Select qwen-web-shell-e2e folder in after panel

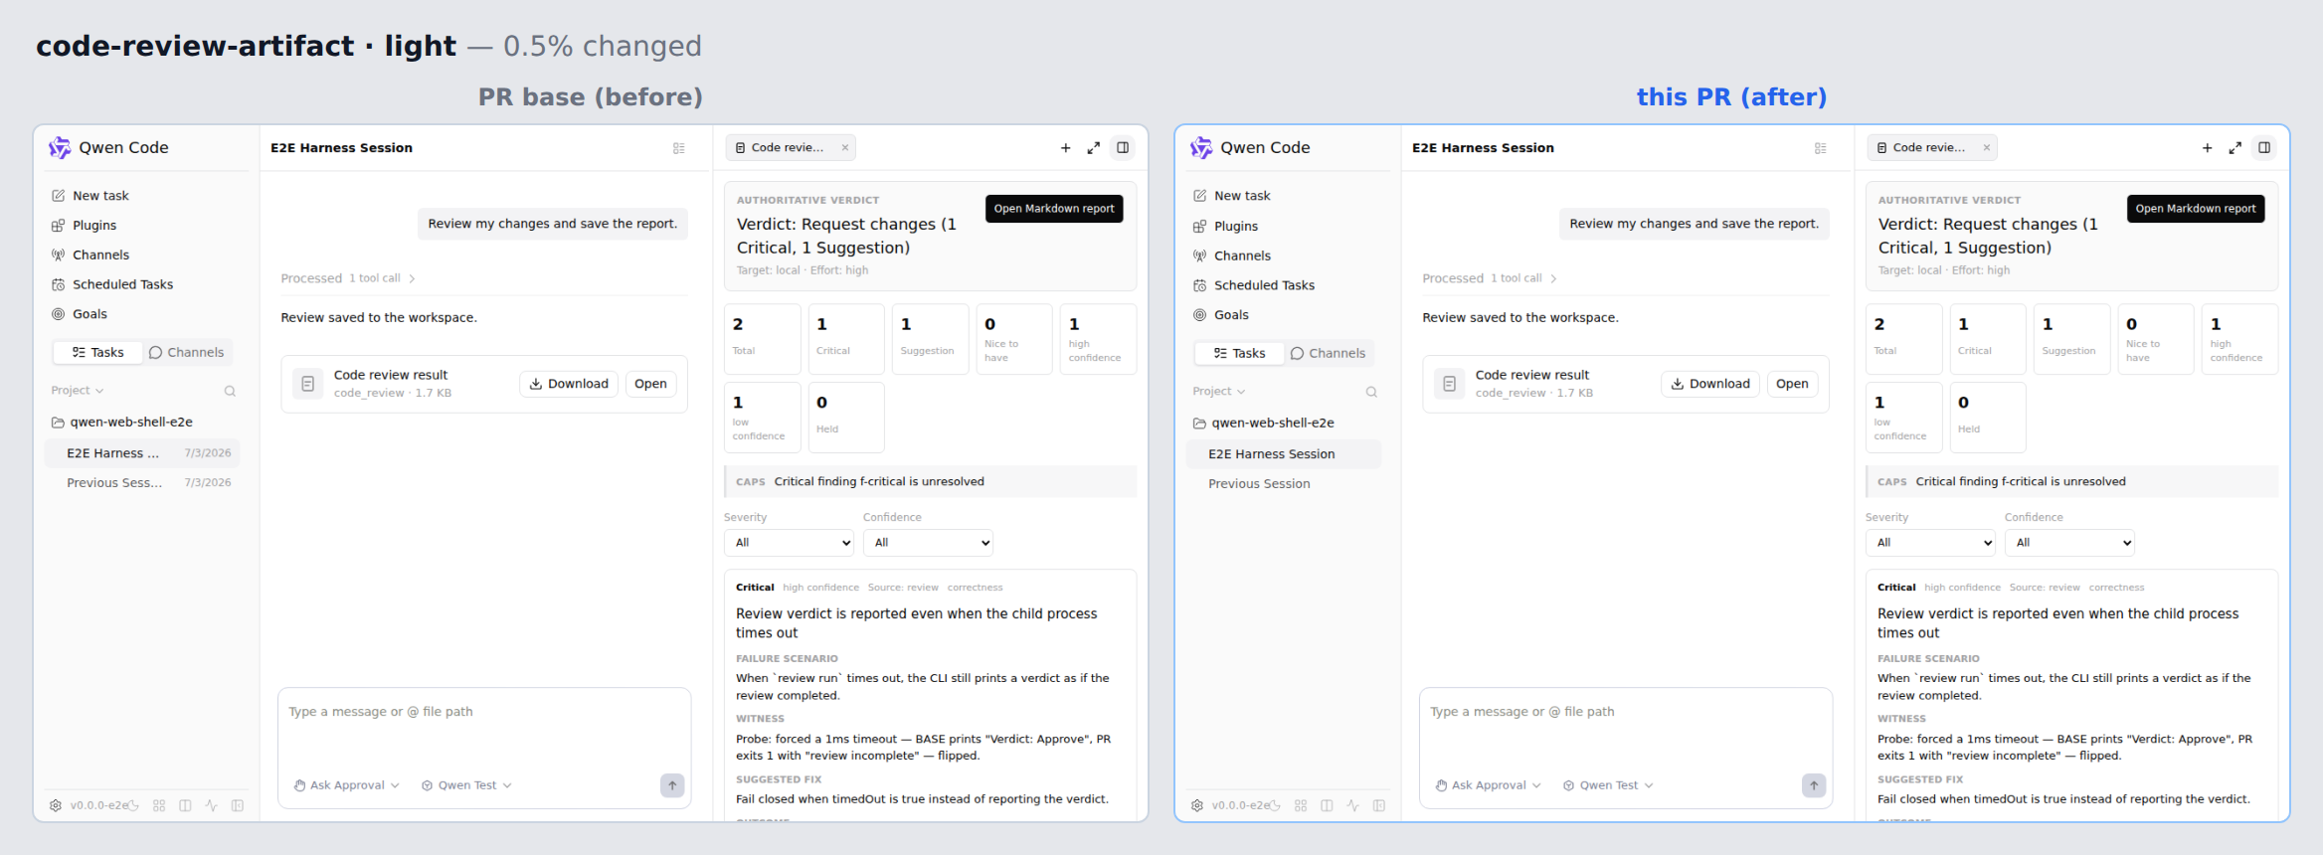(1286, 424)
